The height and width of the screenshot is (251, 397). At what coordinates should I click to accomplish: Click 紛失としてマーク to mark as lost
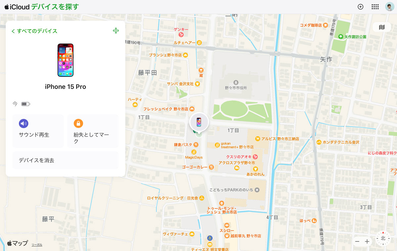(93, 131)
